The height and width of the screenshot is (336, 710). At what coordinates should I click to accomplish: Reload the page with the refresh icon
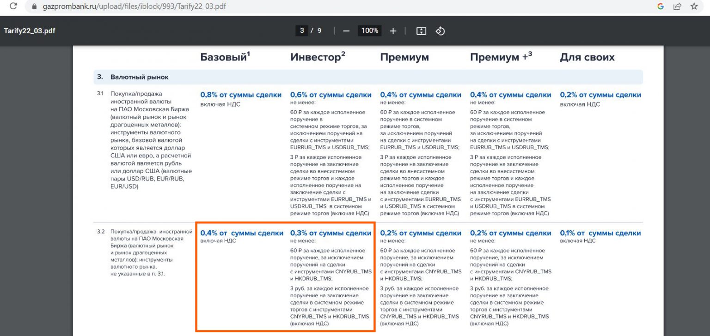coord(13,6)
